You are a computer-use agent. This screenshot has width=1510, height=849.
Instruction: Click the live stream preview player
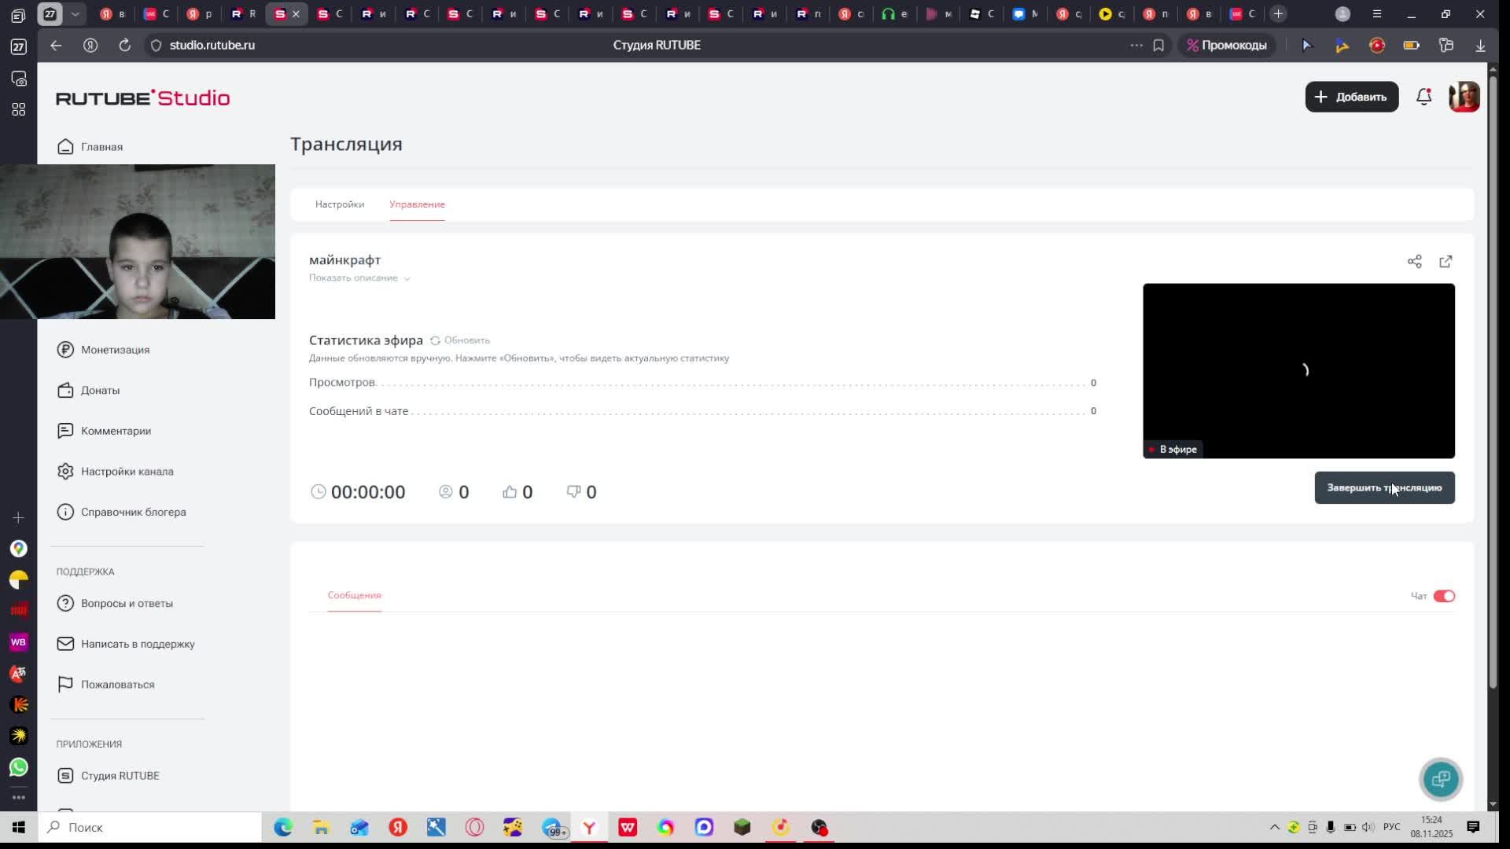(1298, 370)
